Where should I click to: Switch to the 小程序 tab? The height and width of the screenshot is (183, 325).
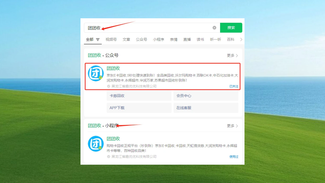pos(158,39)
